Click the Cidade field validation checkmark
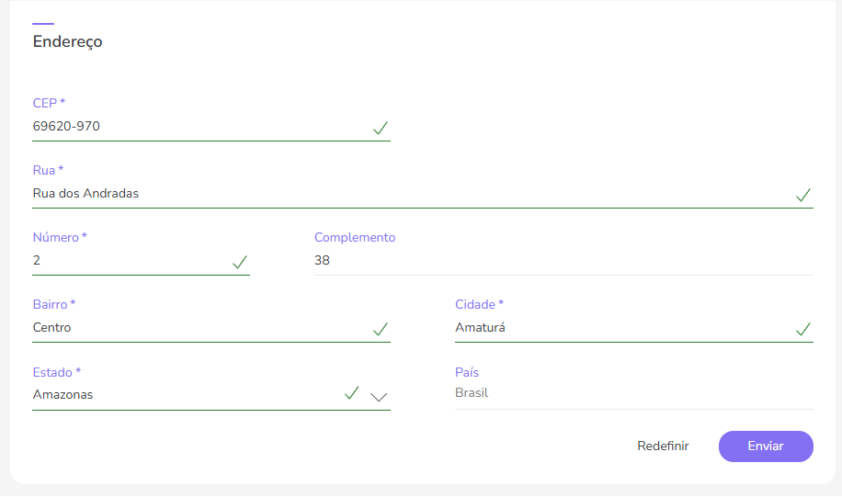842x497 pixels. (x=803, y=329)
